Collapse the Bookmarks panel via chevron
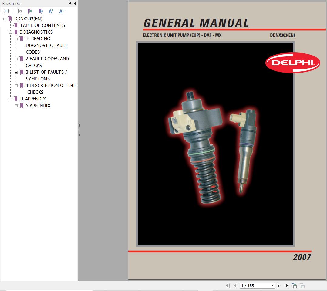Image resolution: width=327 pixels, height=291 pixels. pyautogui.click(x=75, y=3)
